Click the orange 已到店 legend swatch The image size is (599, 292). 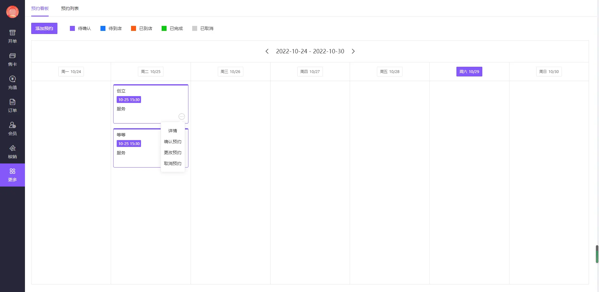[x=134, y=28]
